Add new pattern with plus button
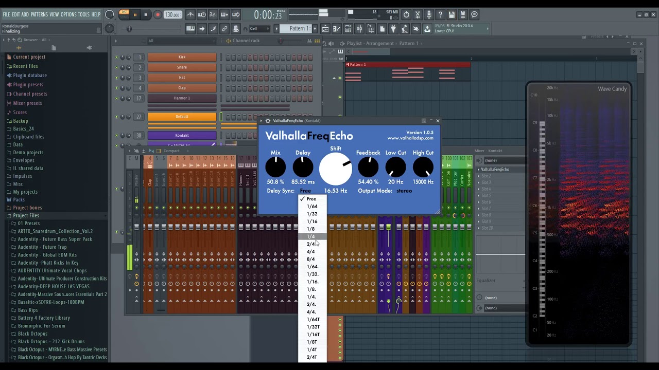Screen dimensions: 659x370 (315, 29)
